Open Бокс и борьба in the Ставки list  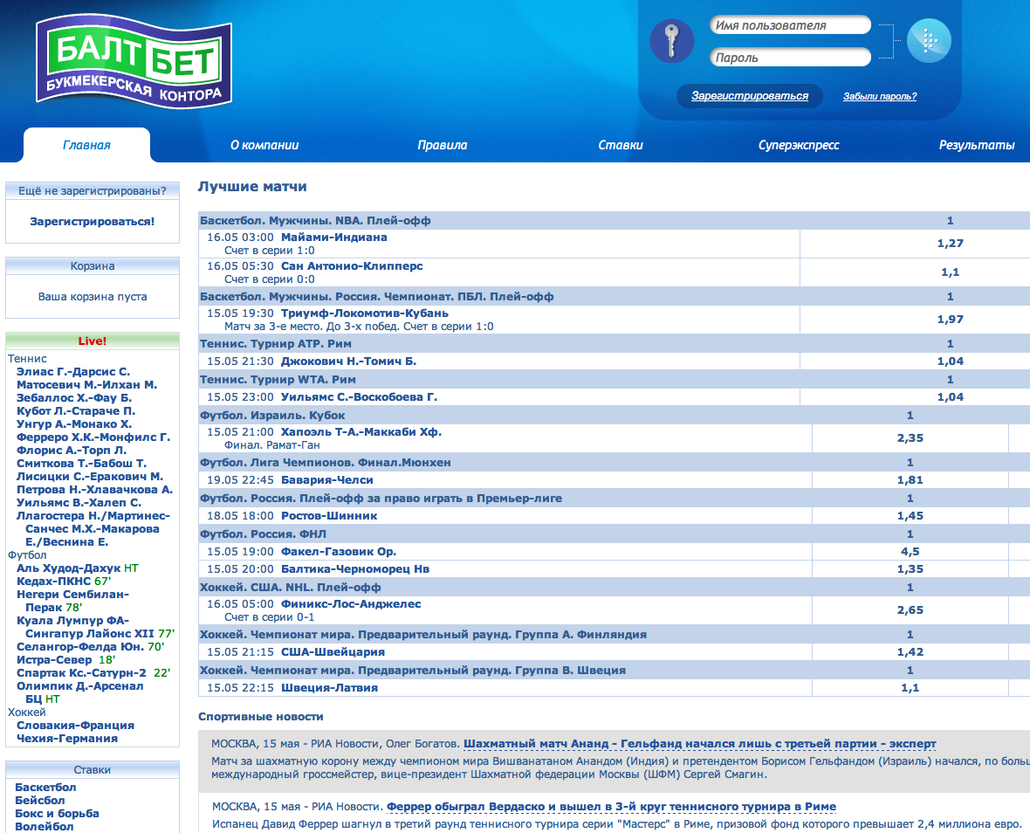pos(57,813)
